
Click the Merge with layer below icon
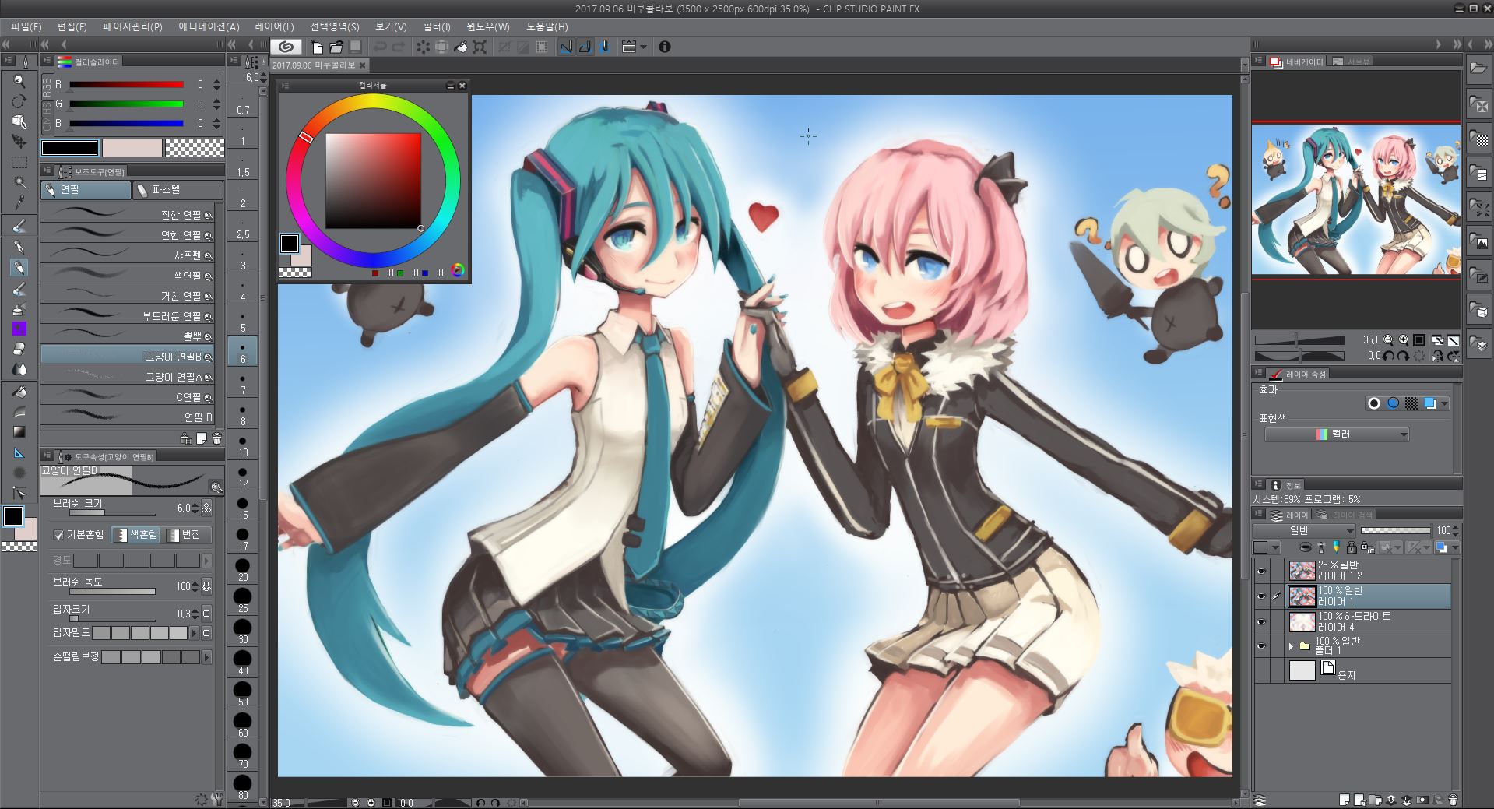[x=1407, y=800]
